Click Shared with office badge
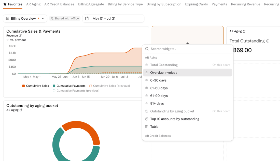 pyautogui.click(x=65, y=18)
